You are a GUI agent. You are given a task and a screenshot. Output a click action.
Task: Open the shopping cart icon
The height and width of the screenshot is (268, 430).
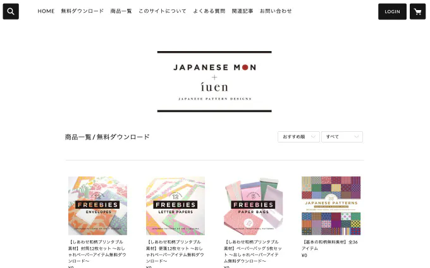[417, 11]
